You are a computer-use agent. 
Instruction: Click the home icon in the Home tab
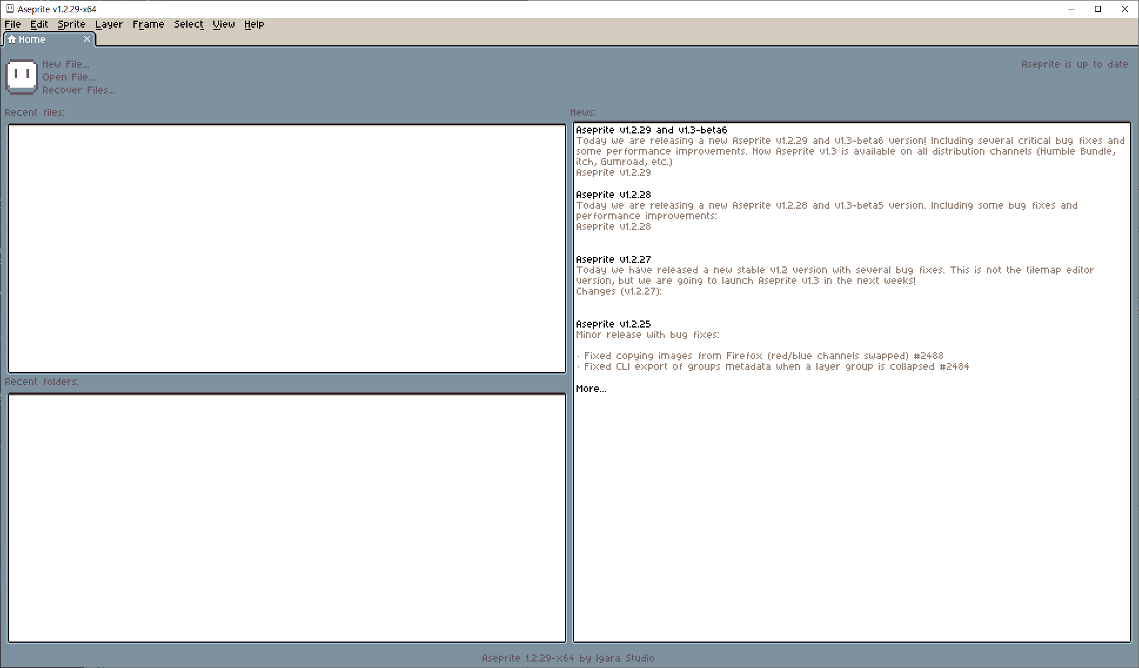pyautogui.click(x=11, y=39)
